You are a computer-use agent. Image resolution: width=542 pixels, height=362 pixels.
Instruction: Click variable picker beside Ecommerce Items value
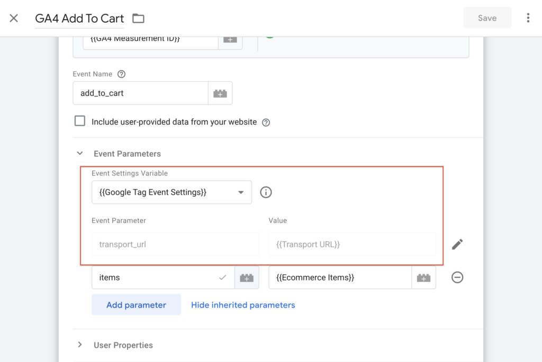point(423,278)
